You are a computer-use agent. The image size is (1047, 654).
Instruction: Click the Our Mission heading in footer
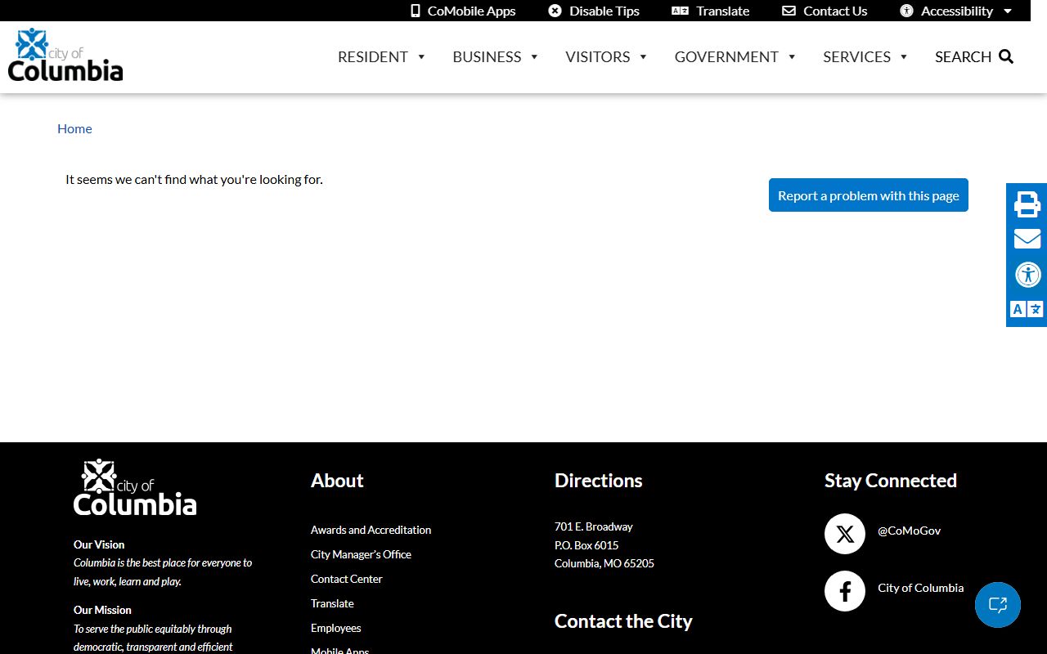pyautogui.click(x=102, y=610)
